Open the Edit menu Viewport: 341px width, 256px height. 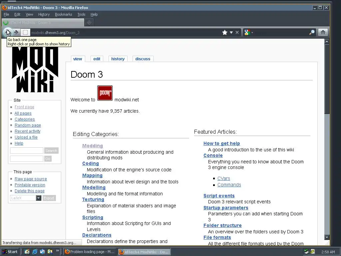[x=17, y=14]
